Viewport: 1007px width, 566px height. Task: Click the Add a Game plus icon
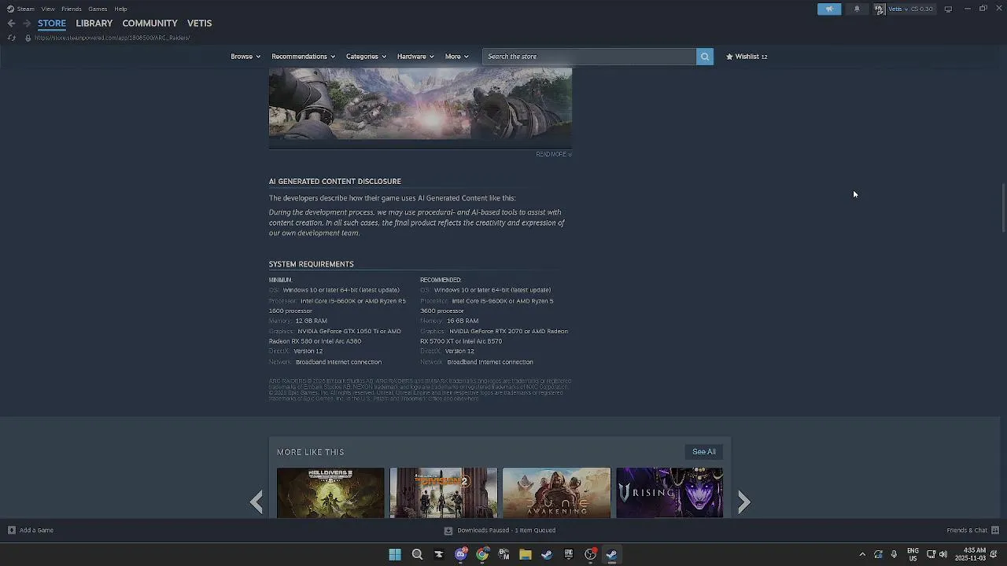11,530
